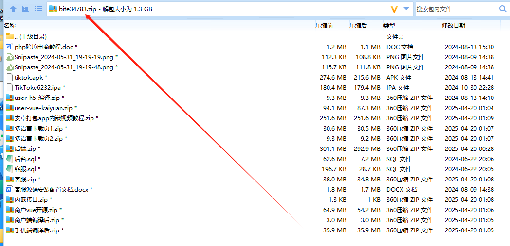Screen dimensions: 510x246
Task: Select the file name 后台.sql
Action: pos(25,159)
